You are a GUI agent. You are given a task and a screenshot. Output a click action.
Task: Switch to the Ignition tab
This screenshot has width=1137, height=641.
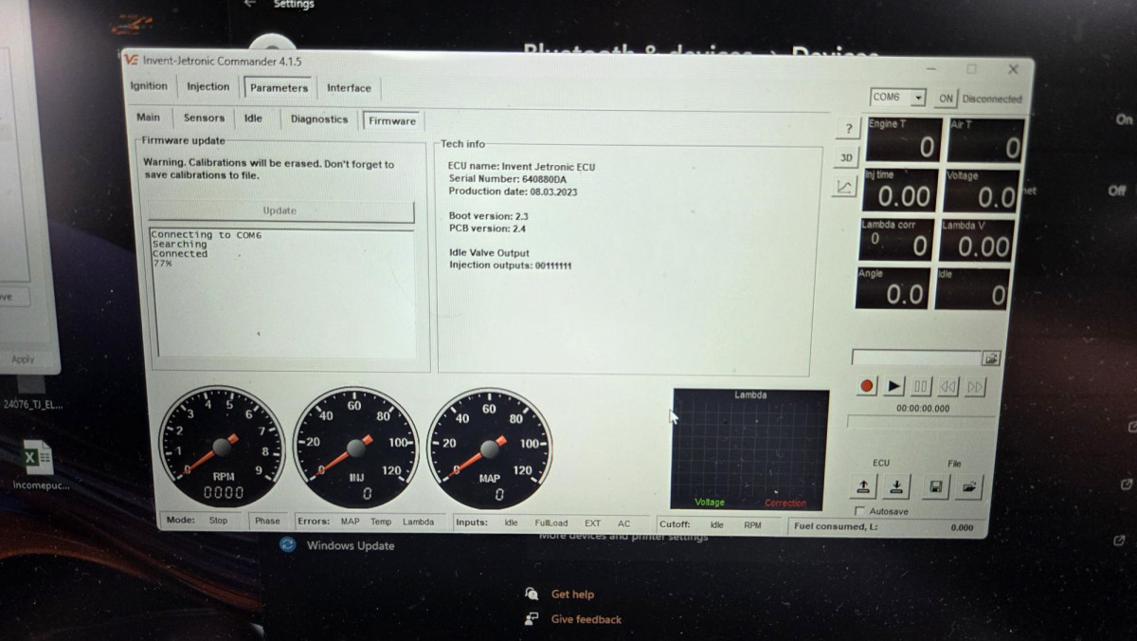click(149, 86)
